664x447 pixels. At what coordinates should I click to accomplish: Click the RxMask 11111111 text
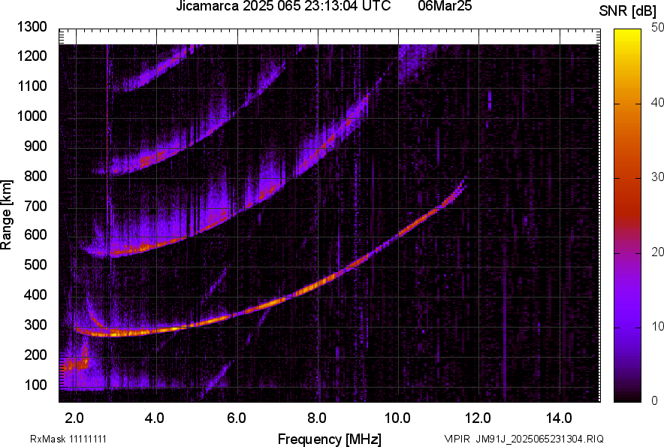[x=73, y=439]
